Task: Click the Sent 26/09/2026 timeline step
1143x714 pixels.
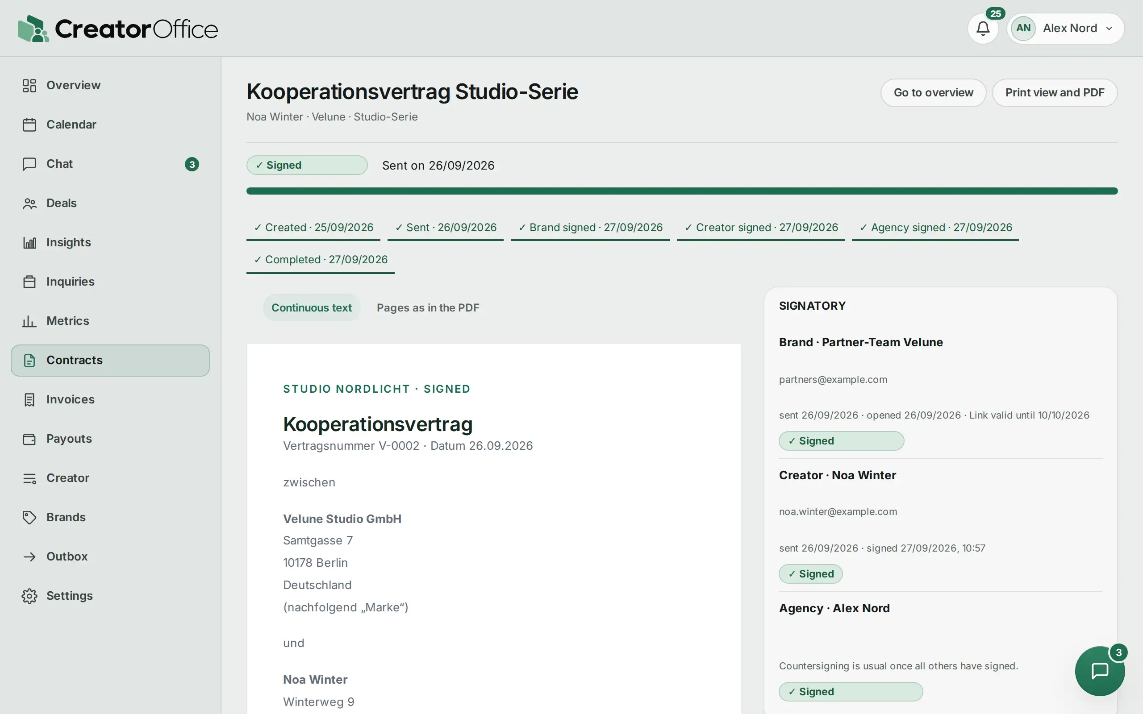Action: (x=446, y=228)
